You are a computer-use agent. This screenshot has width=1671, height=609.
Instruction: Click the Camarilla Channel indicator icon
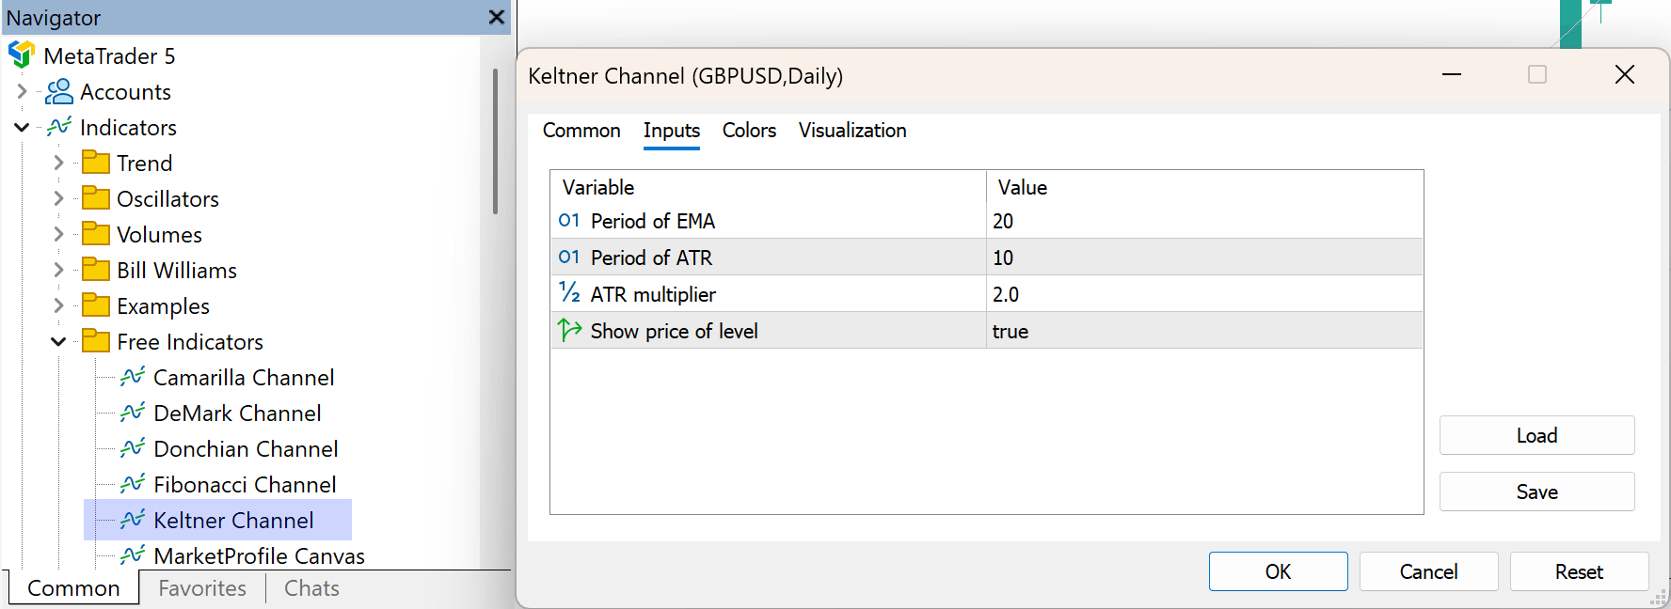click(133, 377)
